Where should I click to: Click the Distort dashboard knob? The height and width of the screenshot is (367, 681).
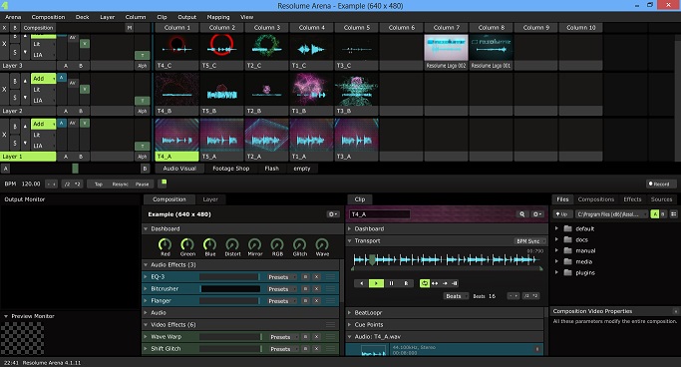(232, 244)
